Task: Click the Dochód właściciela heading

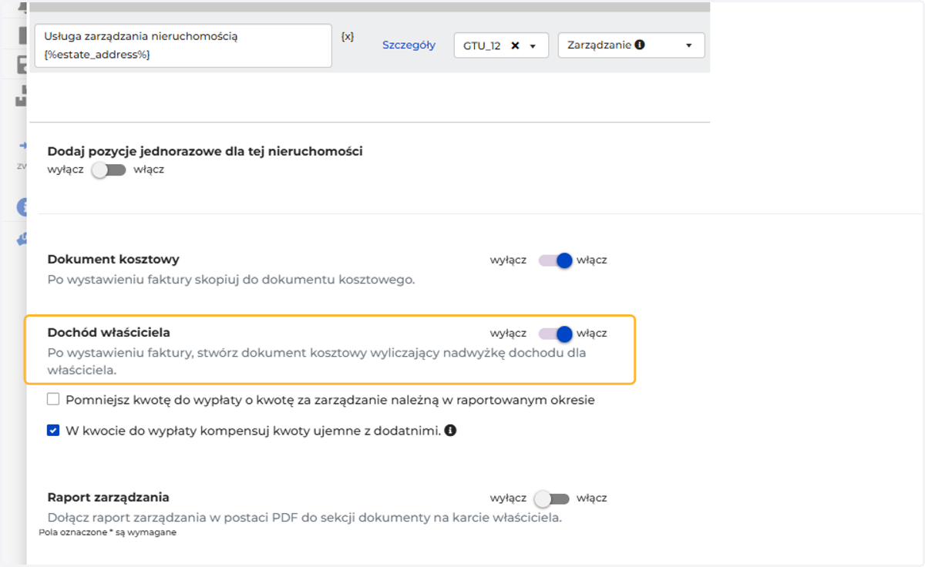Action: point(109,333)
